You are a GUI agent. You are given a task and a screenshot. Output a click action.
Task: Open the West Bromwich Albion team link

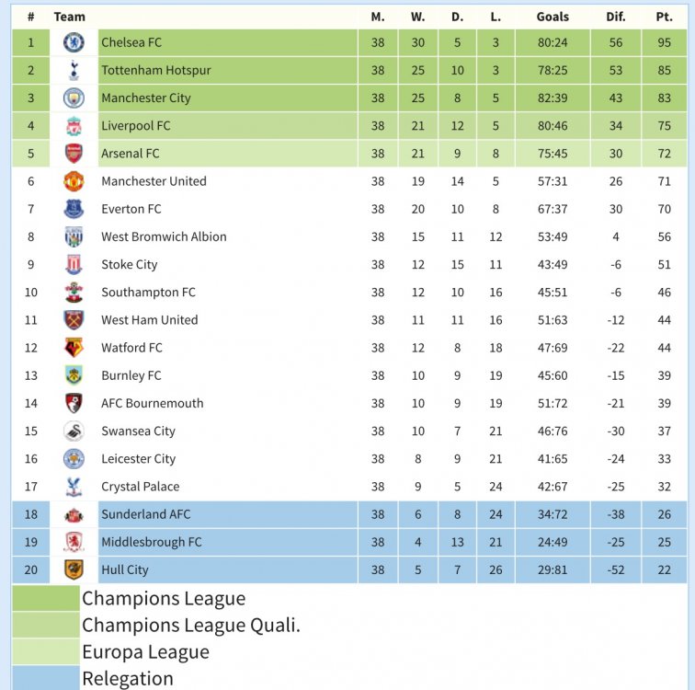coord(164,236)
